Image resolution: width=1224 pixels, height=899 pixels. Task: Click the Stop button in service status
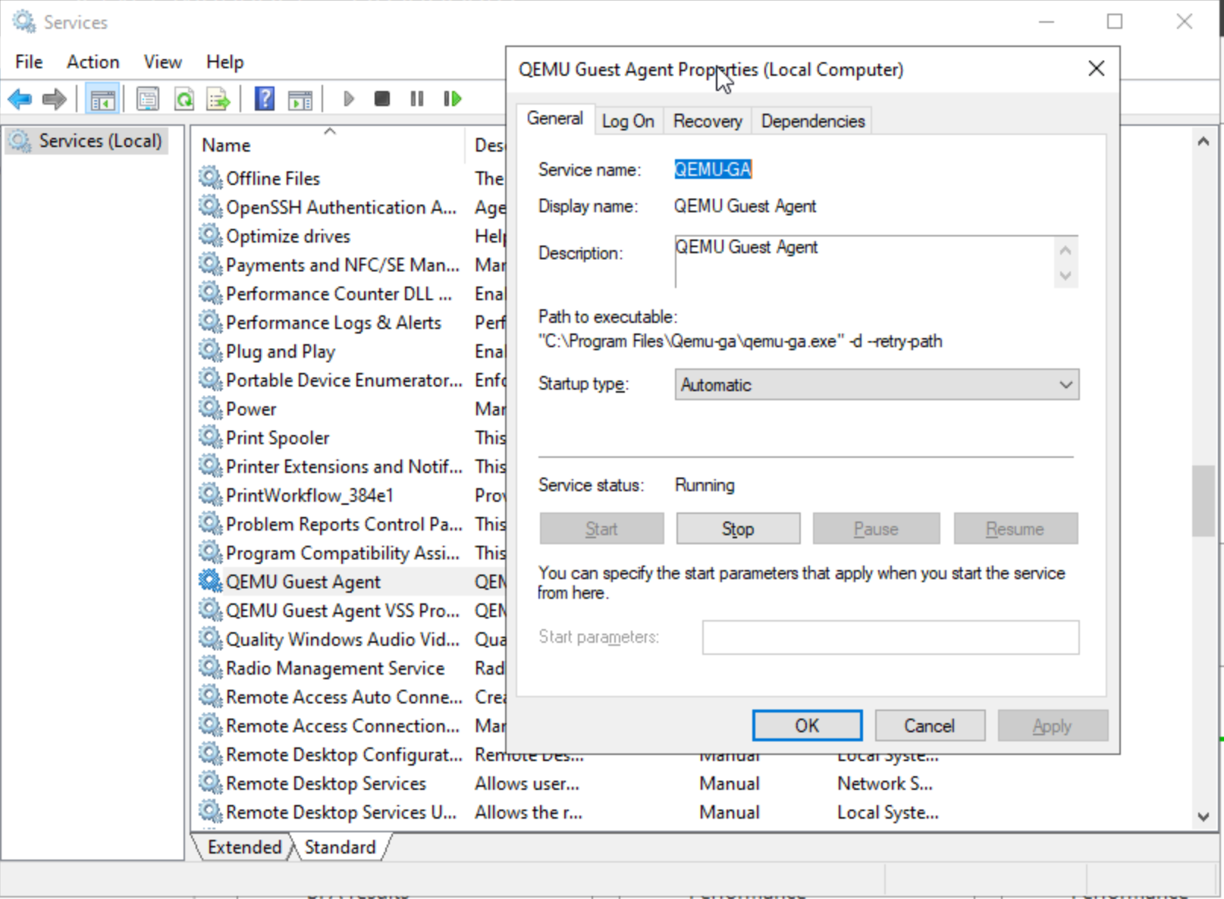point(738,528)
